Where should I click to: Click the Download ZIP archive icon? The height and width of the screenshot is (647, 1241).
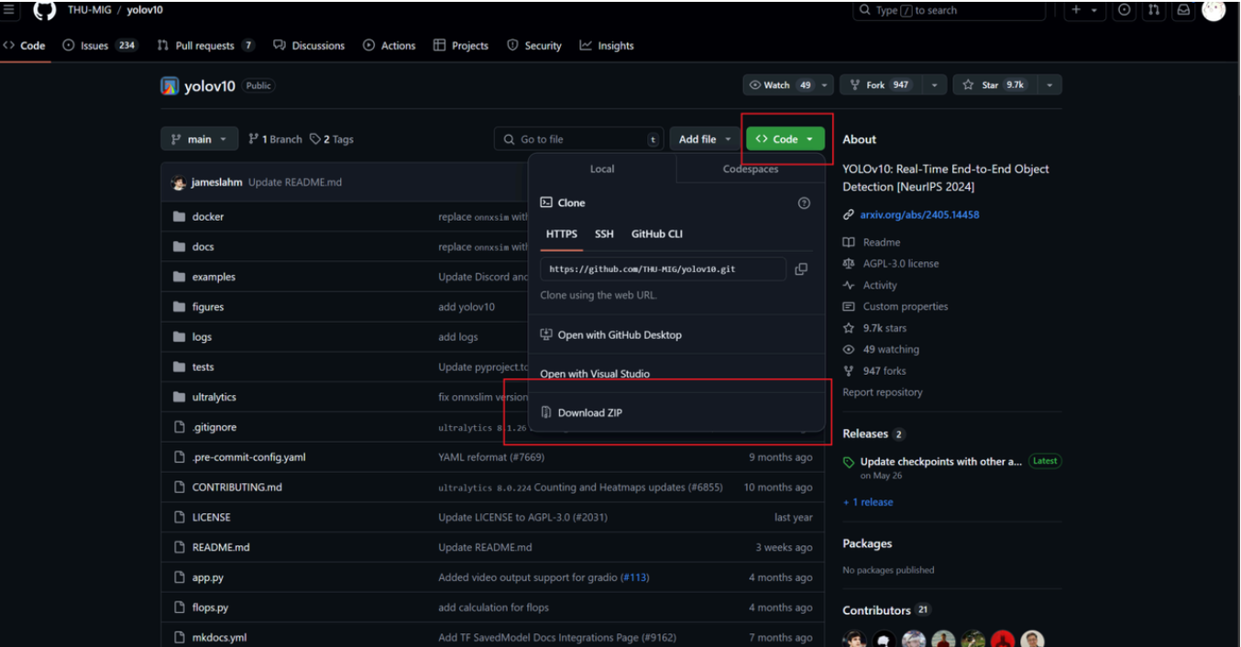pyautogui.click(x=546, y=413)
